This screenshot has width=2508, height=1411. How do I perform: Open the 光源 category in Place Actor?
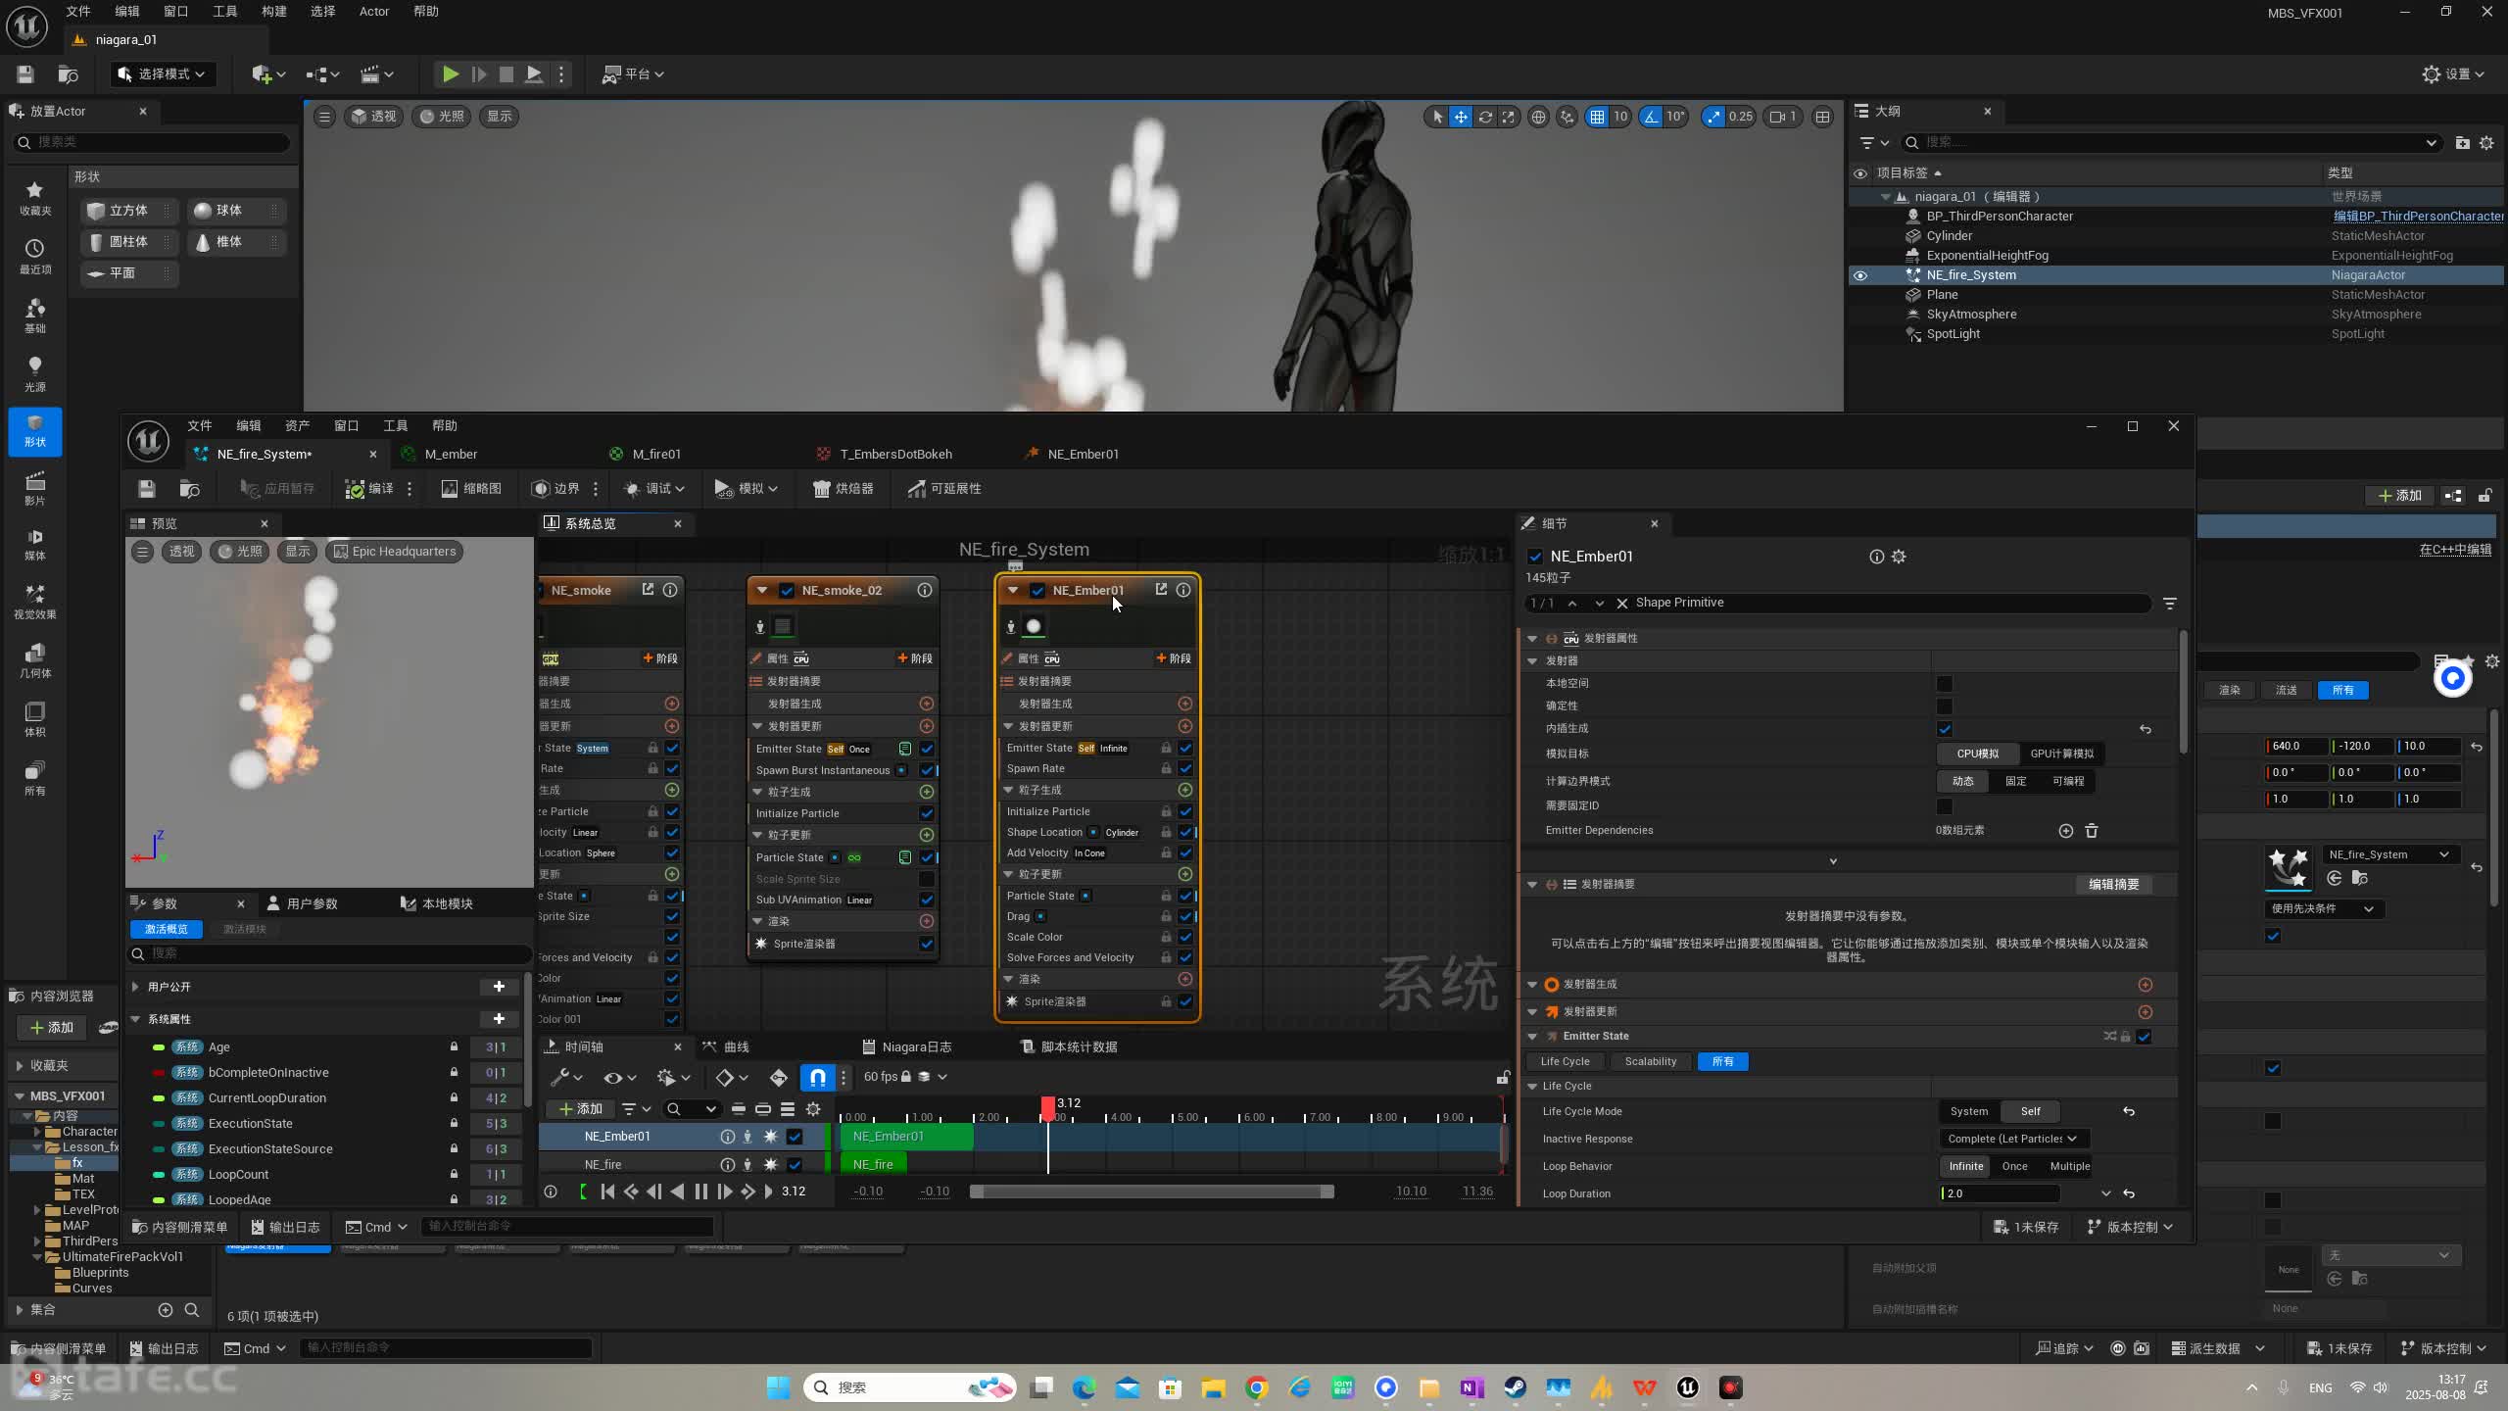(x=35, y=373)
